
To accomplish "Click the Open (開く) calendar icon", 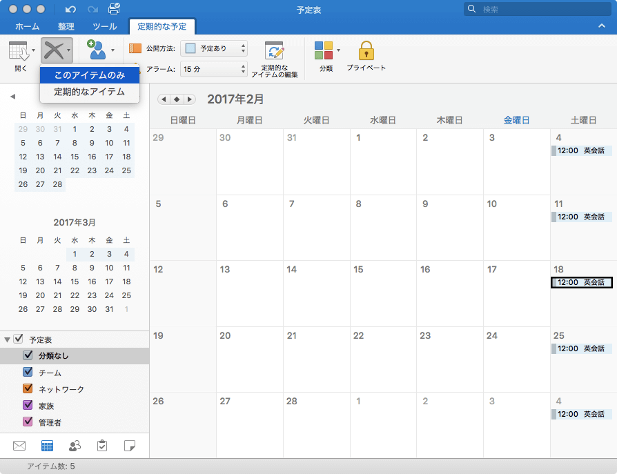I will (18, 51).
